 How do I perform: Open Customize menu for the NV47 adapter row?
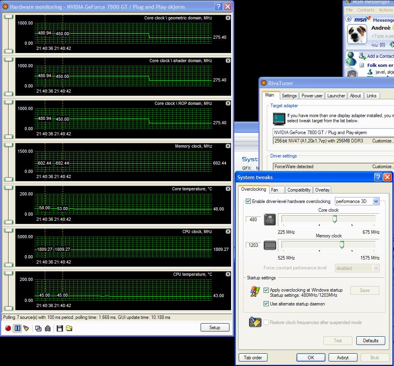[383, 141]
